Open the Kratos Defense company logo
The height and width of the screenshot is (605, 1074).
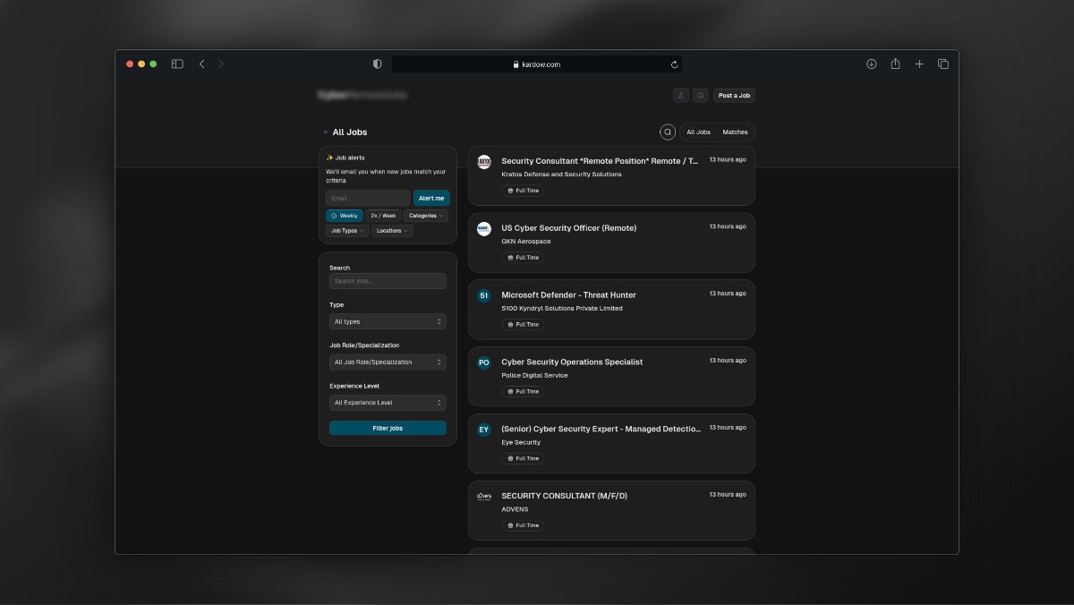[484, 162]
